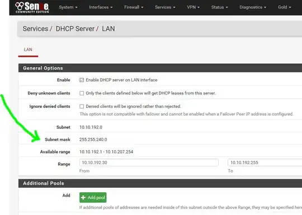Disable the DHCP server on LAN checkbox
302x215 pixels.
pos(82,80)
